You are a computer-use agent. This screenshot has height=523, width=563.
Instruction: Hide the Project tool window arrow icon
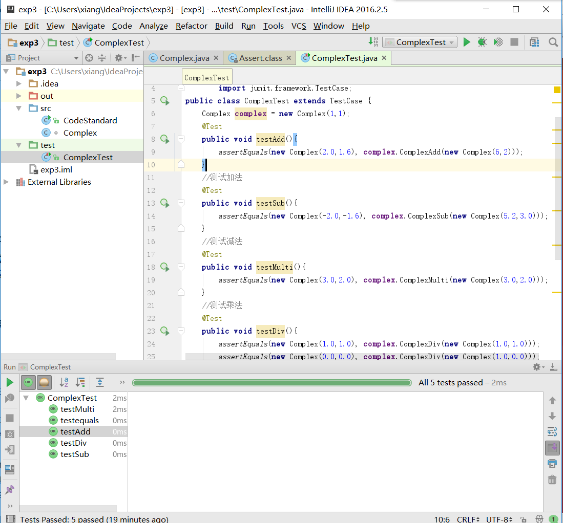pos(136,58)
